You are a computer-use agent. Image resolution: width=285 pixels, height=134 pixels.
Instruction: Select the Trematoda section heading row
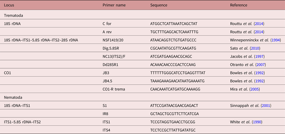click(13, 16)
